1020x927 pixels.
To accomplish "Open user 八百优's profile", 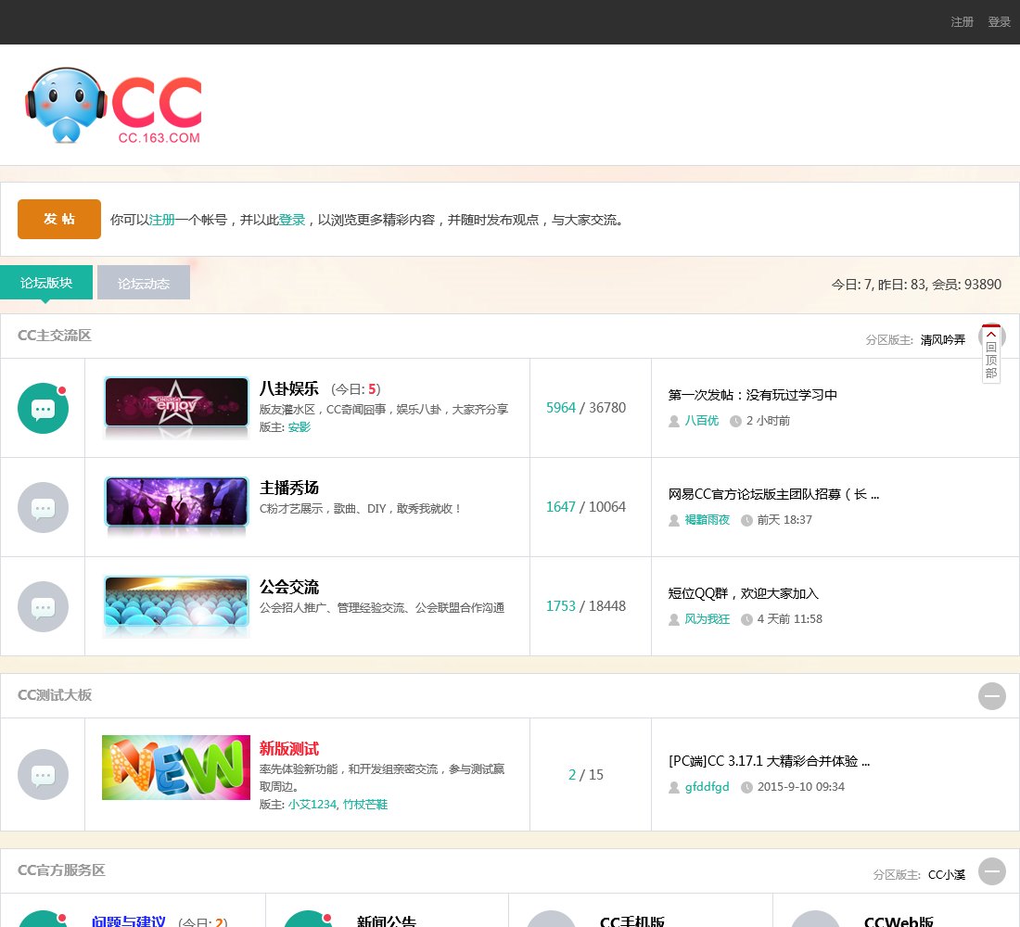I will click(701, 421).
